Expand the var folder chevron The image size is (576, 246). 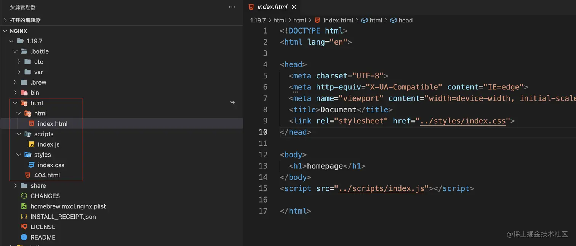(x=19, y=72)
